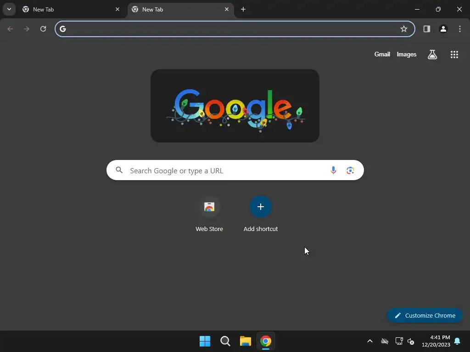Open the Google apps grid
Screen dimensions: 470x352
pyautogui.click(x=454, y=55)
